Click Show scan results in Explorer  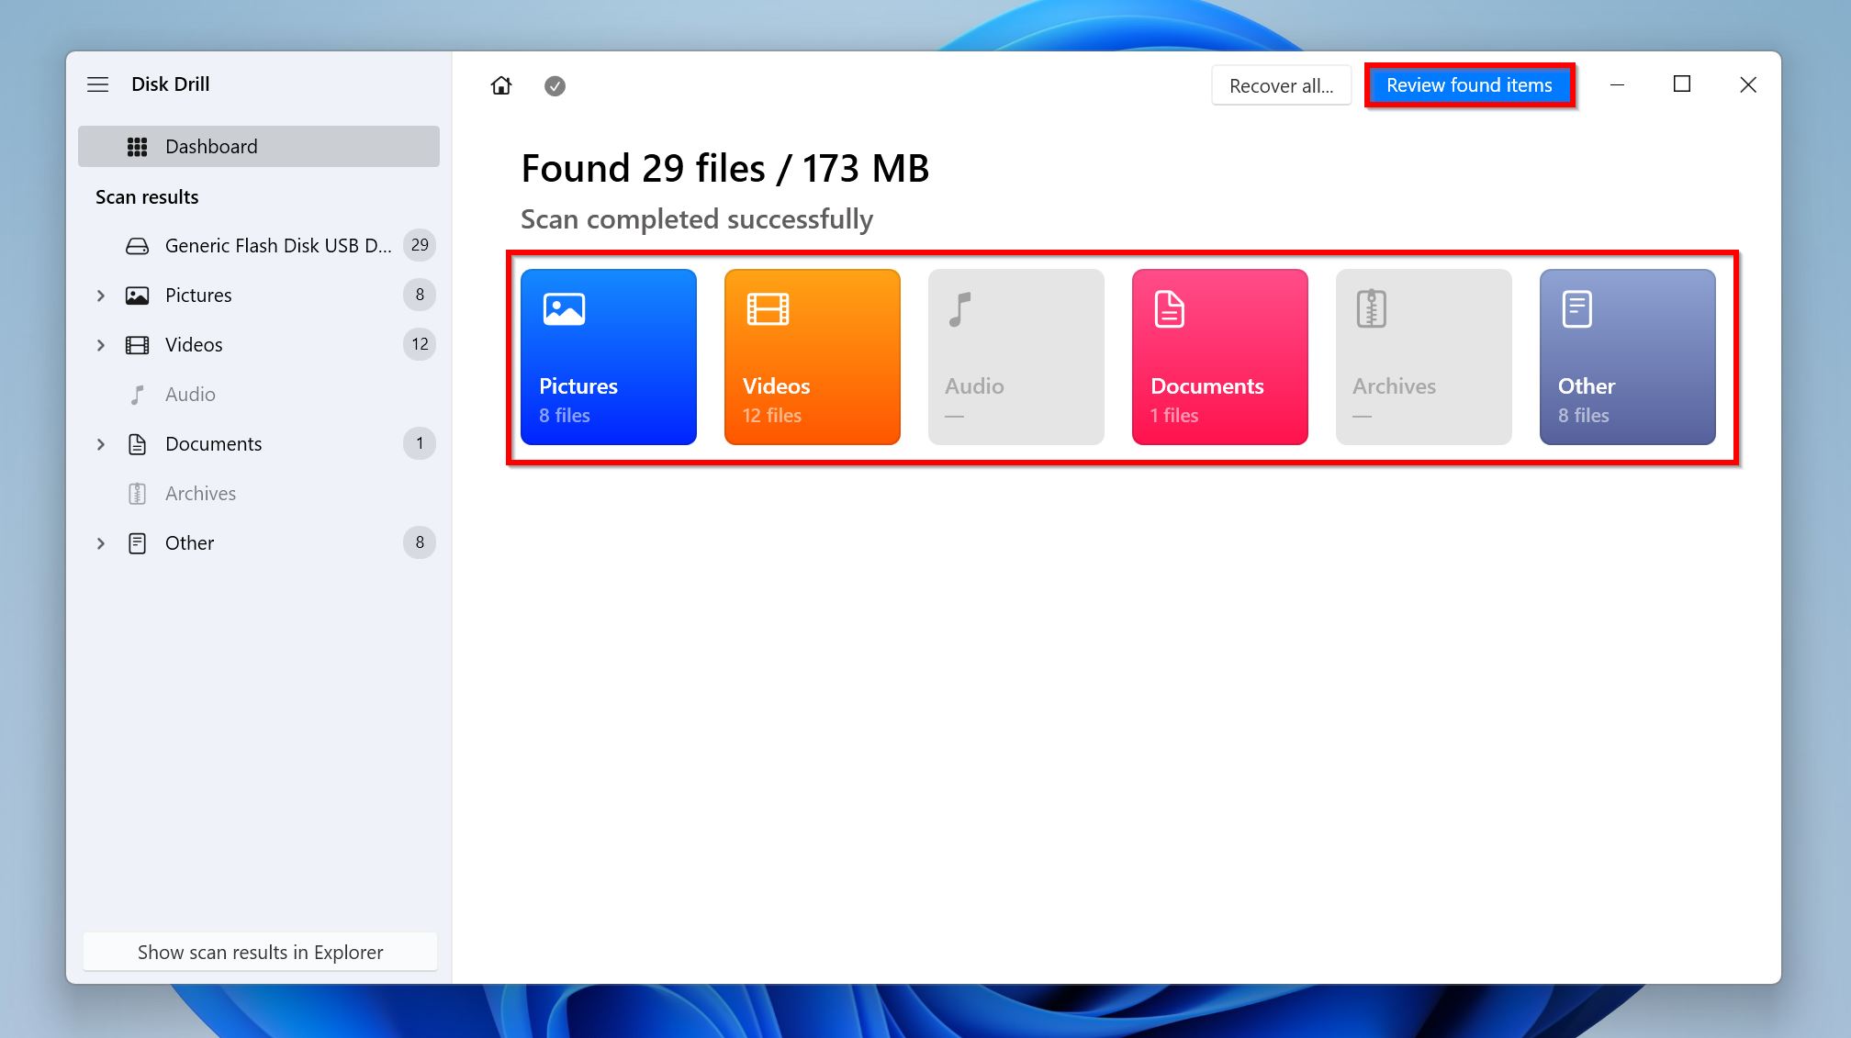pyautogui.click(x=259, y=950)
